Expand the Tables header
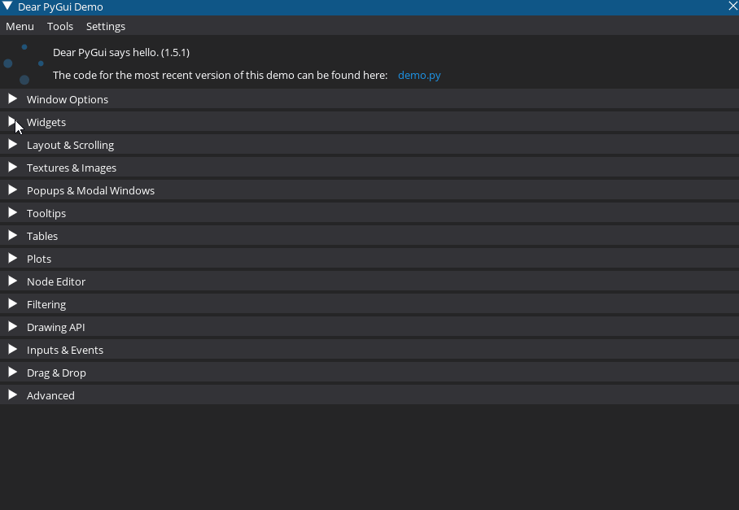The image size is (739, 510). pos(42,235)
